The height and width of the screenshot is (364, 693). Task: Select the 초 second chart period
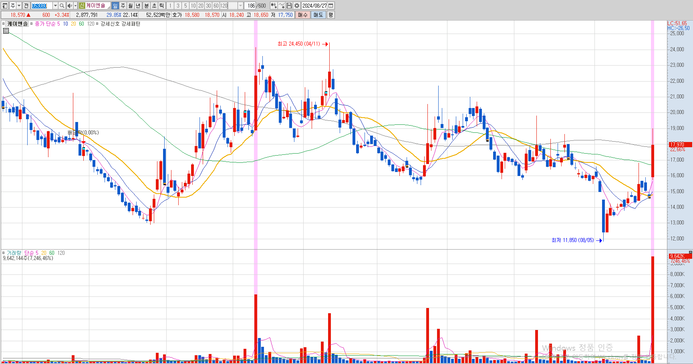(x=154, y=6)
